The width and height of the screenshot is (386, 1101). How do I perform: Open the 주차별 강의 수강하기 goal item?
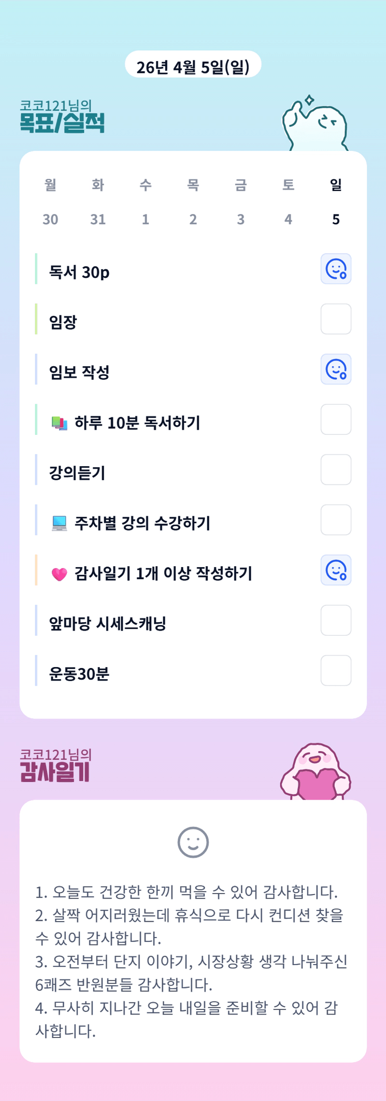point(142,523)
